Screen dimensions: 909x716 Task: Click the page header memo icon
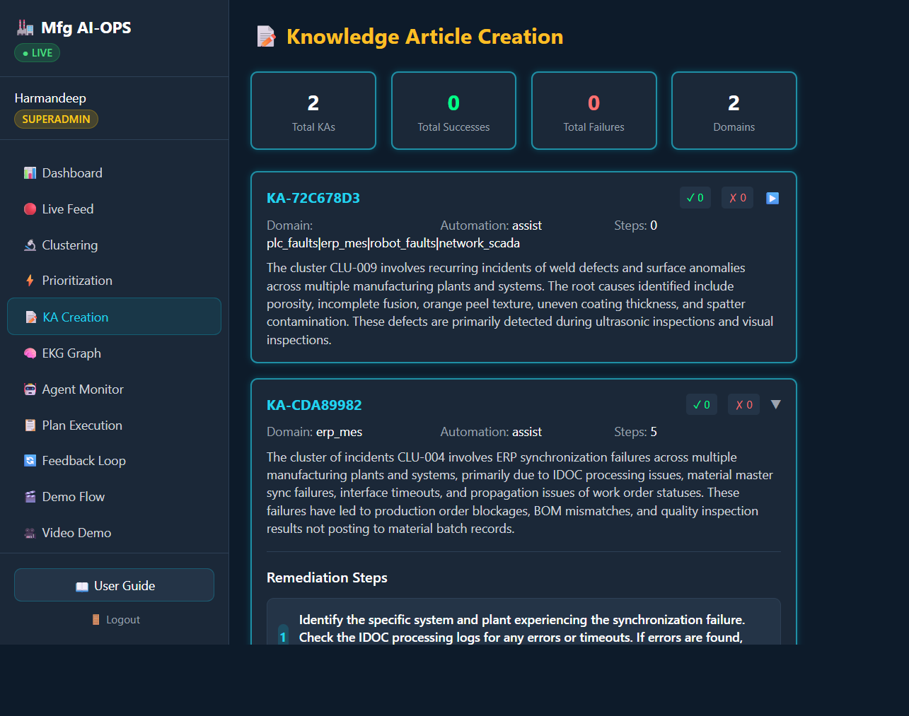266,37
